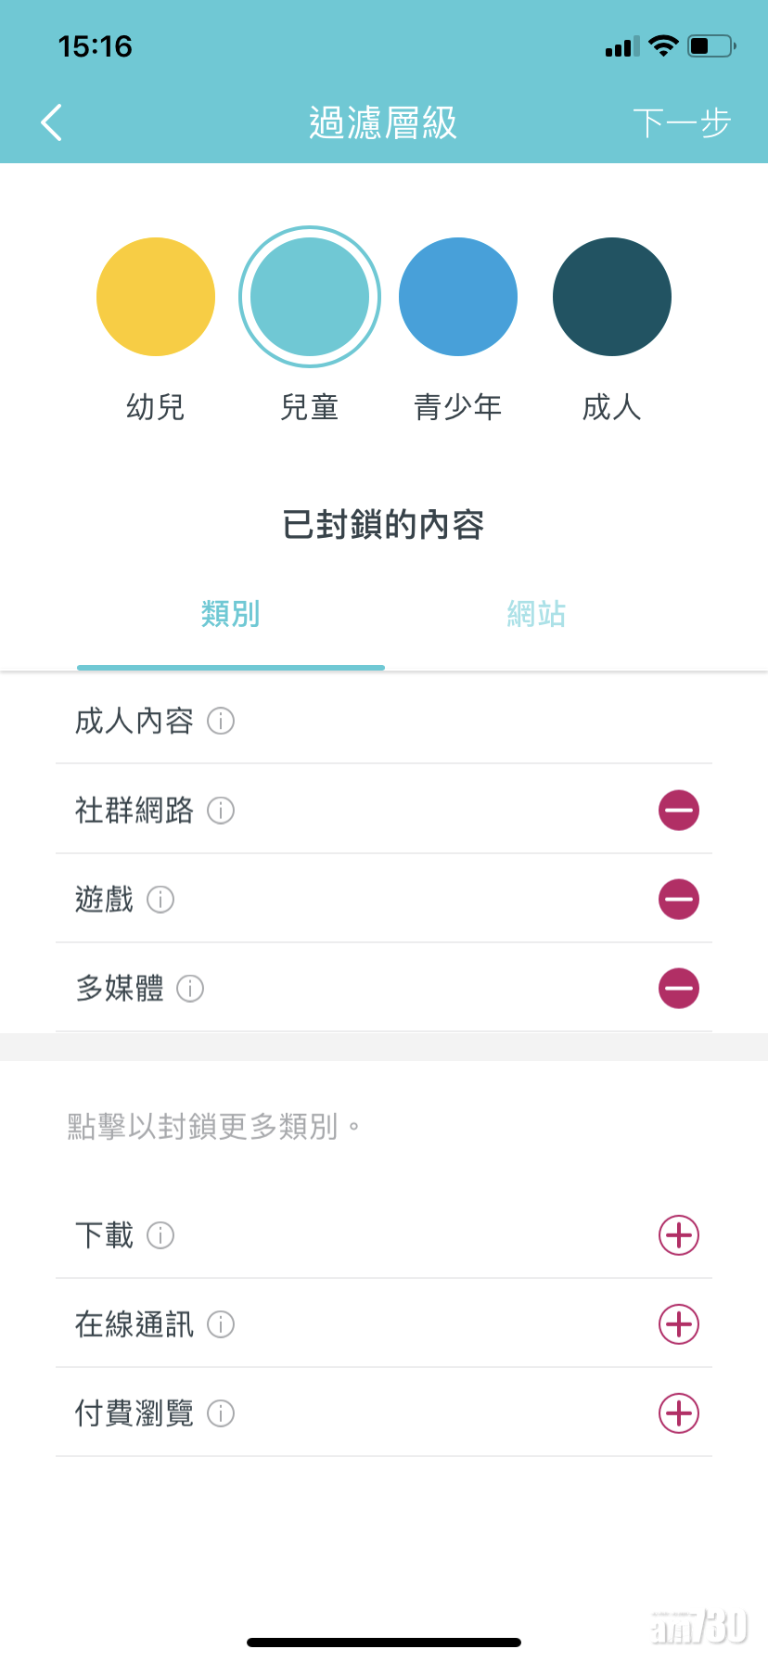Viewport: 768px width, 1662px height.
Task: Block 下載 category with plus button
Action: (x=678, y=1235)
